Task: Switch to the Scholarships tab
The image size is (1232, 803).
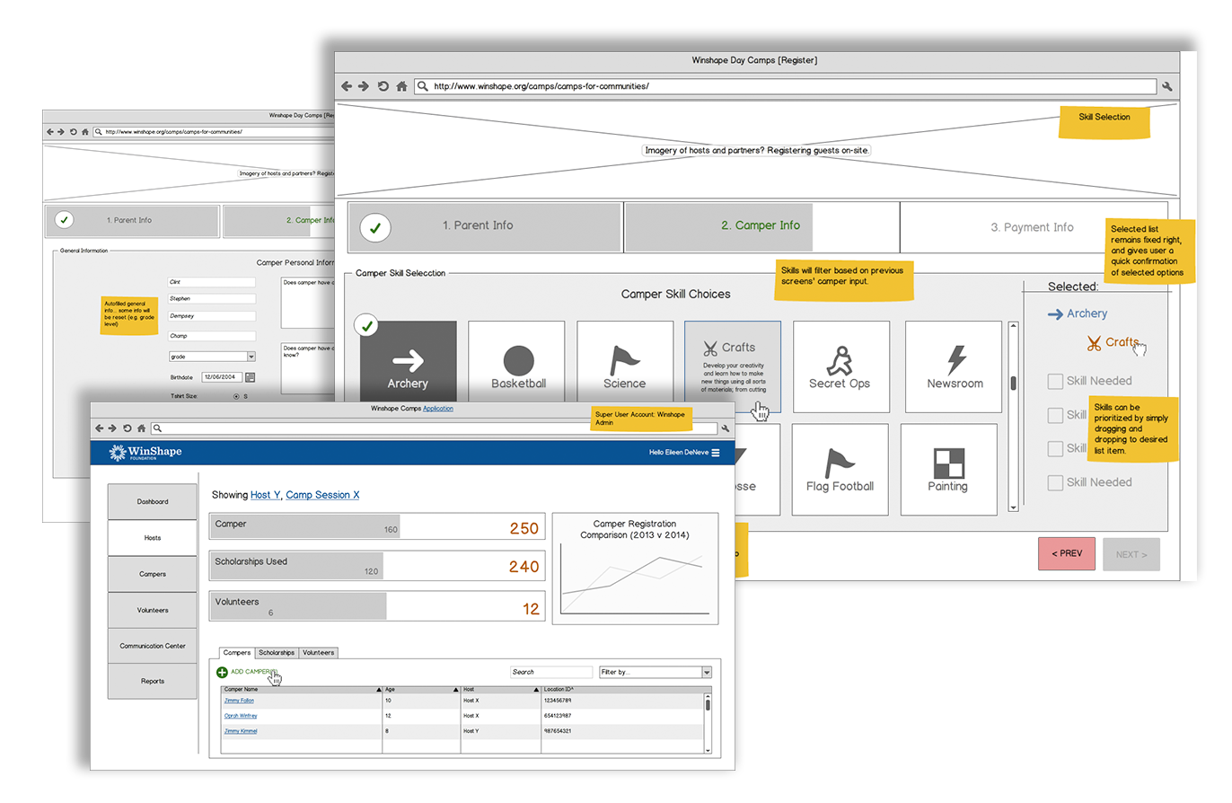Action: tap(277, 653)
